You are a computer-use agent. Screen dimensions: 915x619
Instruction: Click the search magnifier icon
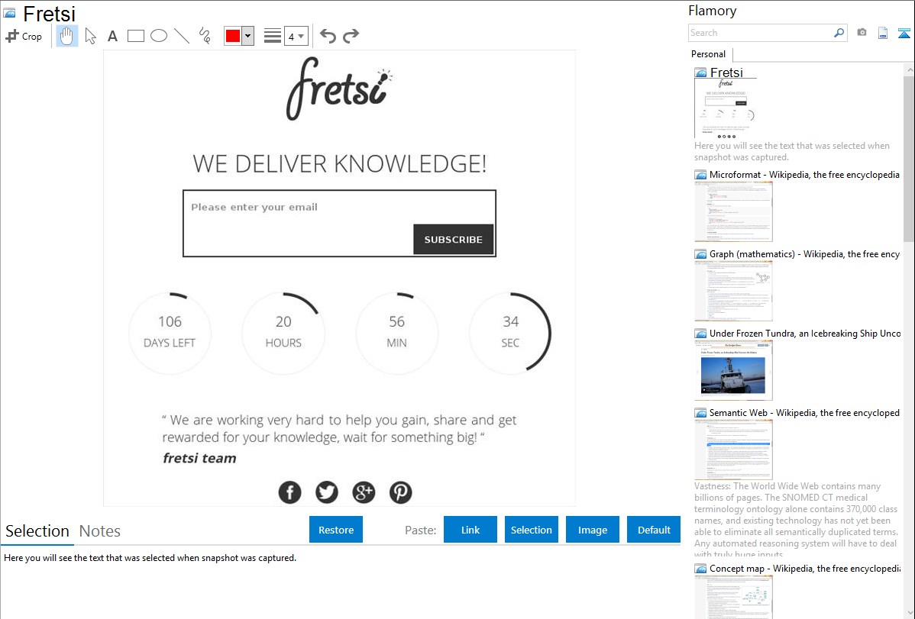839,33
